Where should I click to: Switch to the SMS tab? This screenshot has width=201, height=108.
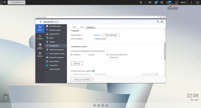tap(82, 27)
